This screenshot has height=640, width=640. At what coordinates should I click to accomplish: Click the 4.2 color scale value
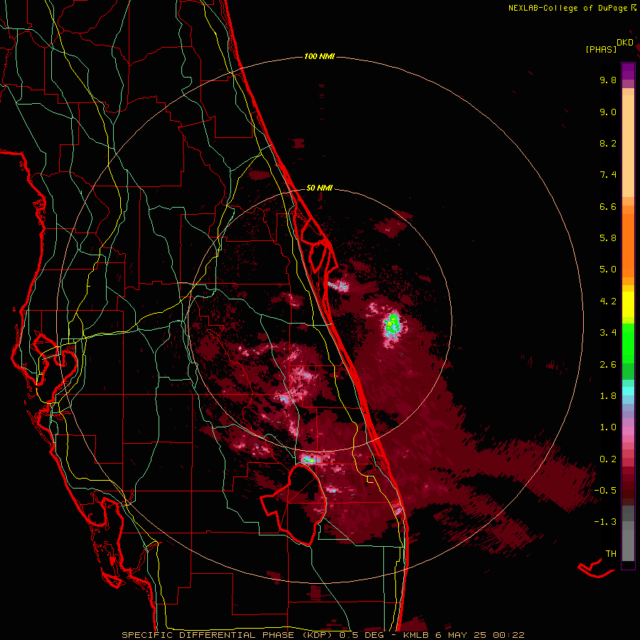(608, 302)
